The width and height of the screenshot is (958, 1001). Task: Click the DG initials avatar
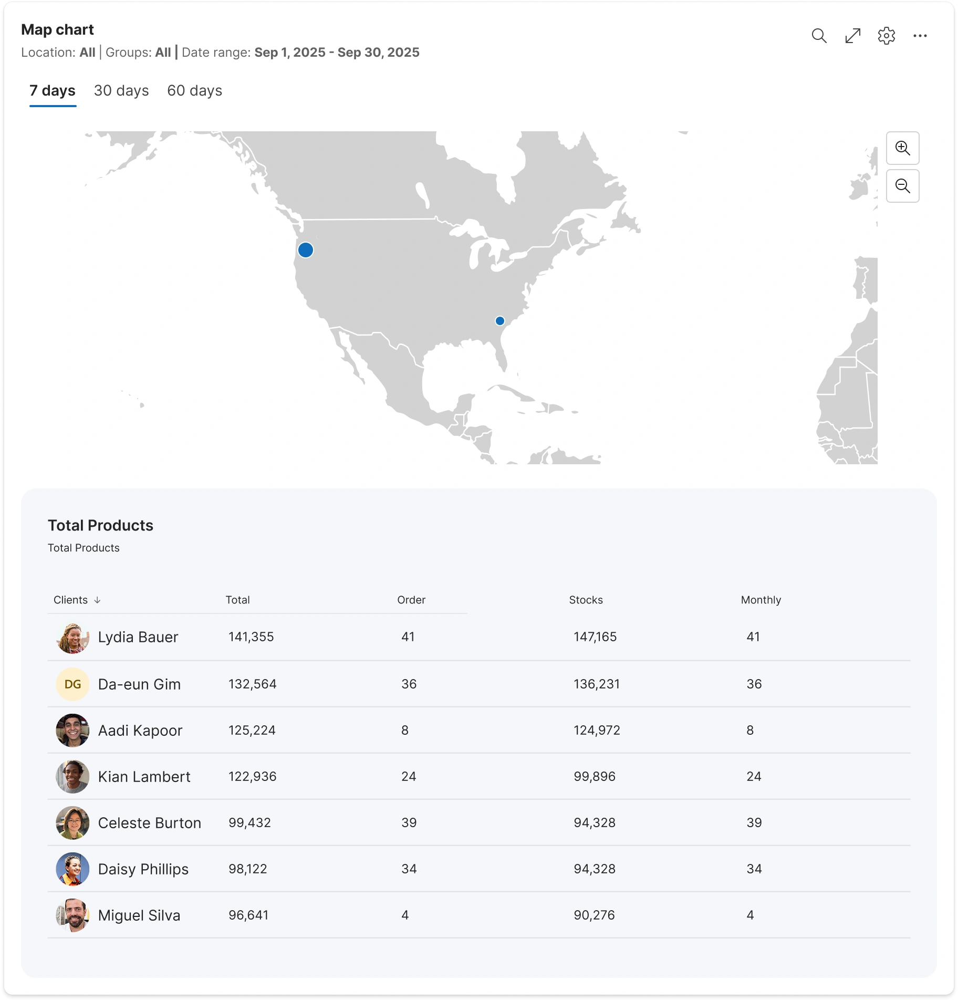(x=72, y=684)
